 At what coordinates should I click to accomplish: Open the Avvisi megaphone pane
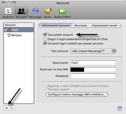(x=48, y=13)
